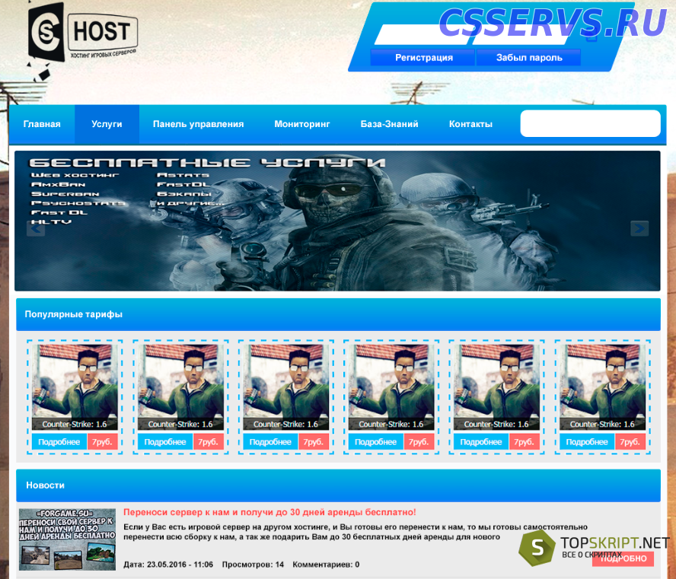Click the Забыл пароль button
676x579 pixels.
point(529,58)
